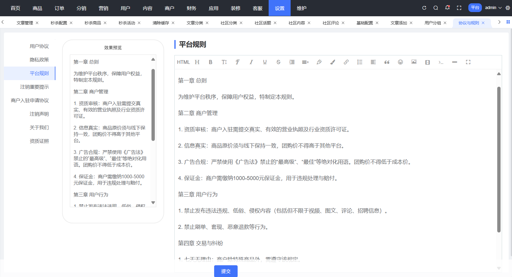Screen dimensions: 512x277
Task: Toggle strikethrough formatting
Action: (278, 62)
